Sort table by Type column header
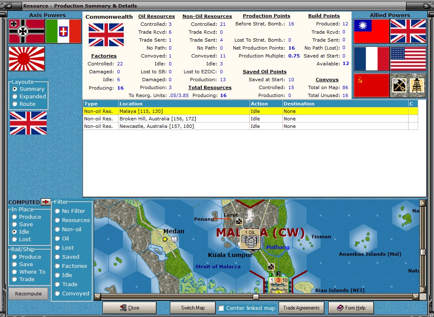Screen dimensions: 434x317 pos(101,104)
